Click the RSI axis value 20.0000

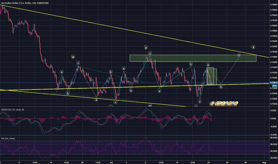click(x=274, y=158)
